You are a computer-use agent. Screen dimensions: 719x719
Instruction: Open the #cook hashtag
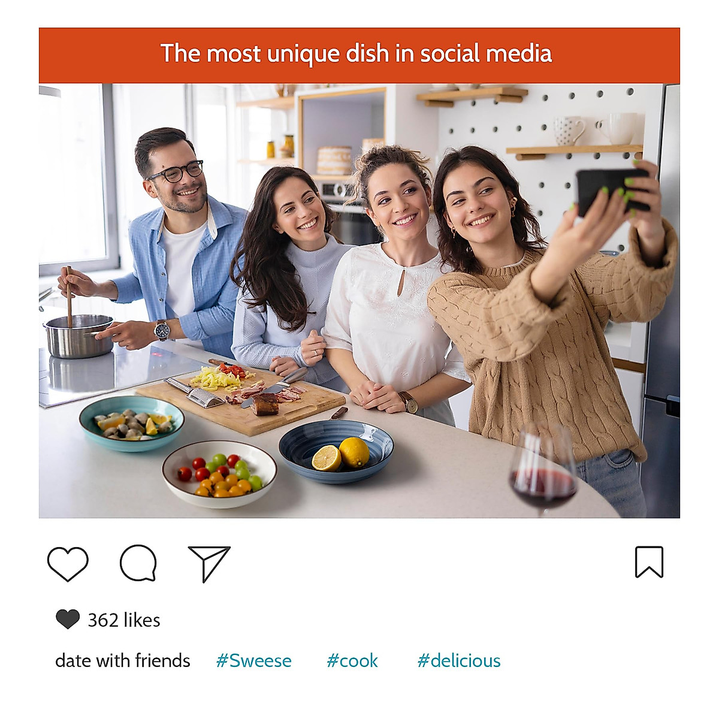352,660
